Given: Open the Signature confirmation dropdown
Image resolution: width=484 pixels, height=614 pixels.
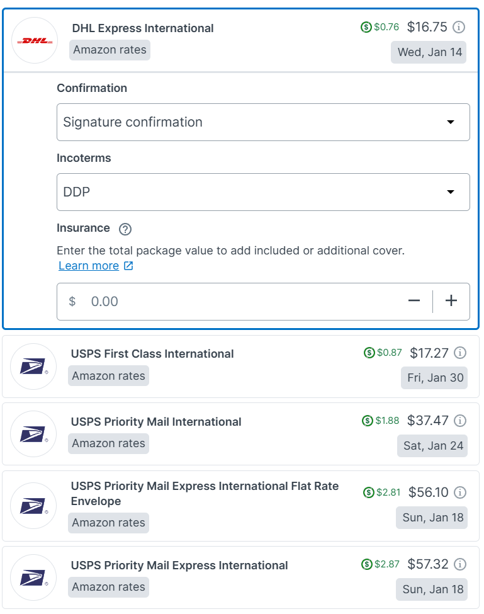Looking at the screenshot, I should pos(263,122).
